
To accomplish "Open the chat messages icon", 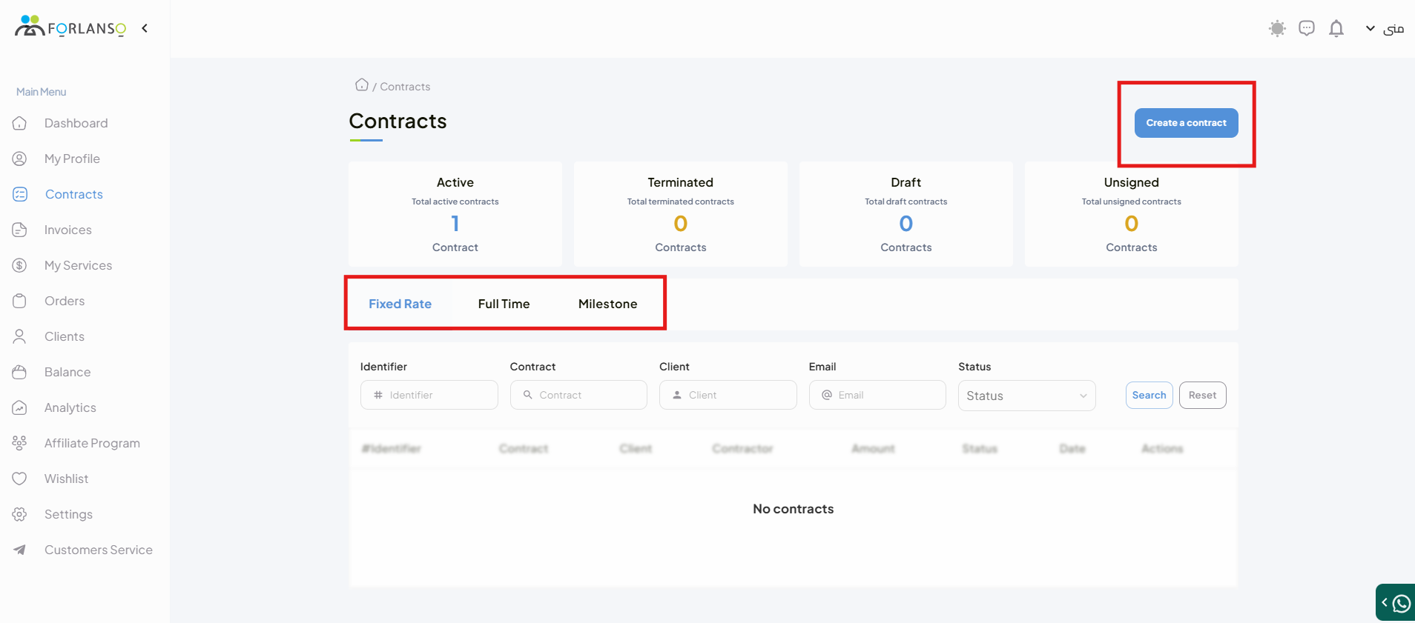I will tap(1307, 29).
